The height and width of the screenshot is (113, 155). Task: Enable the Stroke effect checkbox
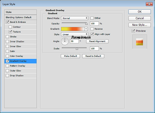pos(7,37)
